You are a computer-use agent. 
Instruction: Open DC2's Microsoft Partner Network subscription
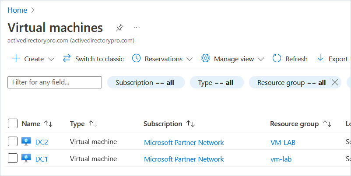click(184, 142)
